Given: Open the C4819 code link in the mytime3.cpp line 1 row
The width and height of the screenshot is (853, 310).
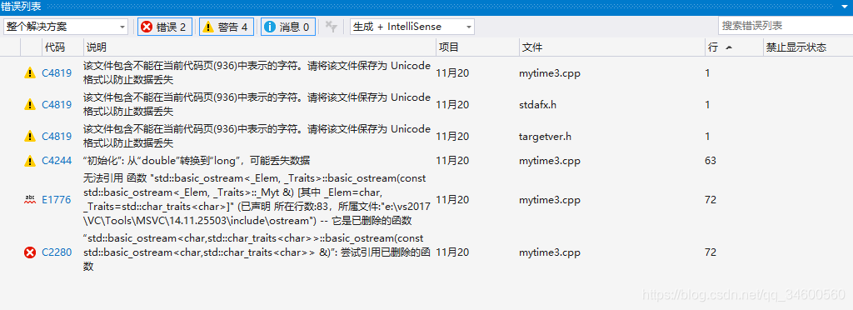Looking at the screenshot, I should click(57, 72).
